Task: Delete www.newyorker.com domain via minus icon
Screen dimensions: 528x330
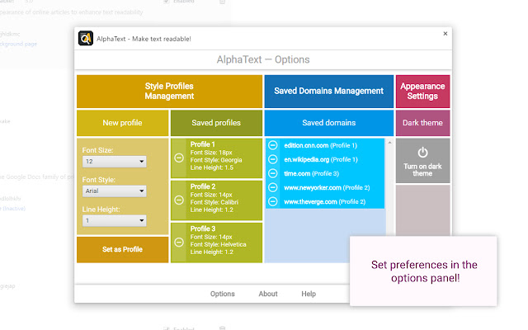Action: (273, 187)
